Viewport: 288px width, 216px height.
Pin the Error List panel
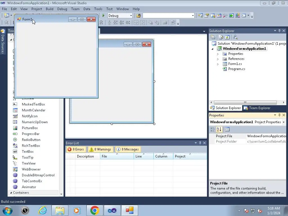[200, 143]
